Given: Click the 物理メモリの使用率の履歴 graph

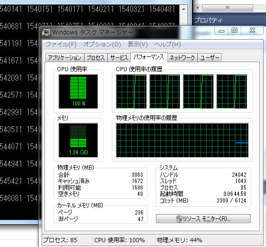Looking at the screenshot, I should point(182,140).
